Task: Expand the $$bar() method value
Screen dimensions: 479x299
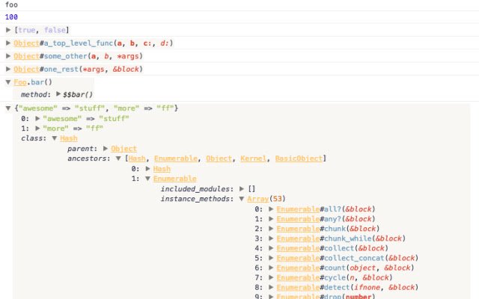Action: [58, 94]
